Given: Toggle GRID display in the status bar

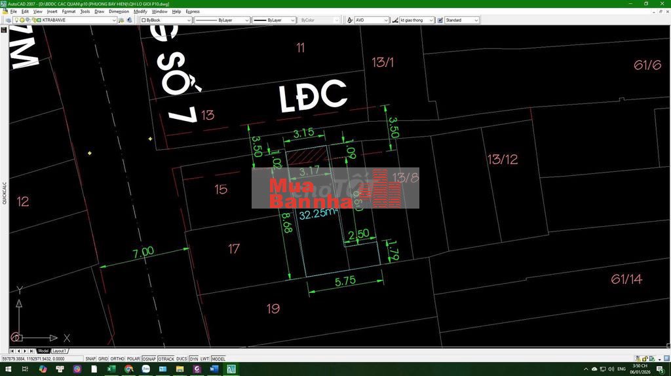Looking at the screenshot, I should point(103,359).
